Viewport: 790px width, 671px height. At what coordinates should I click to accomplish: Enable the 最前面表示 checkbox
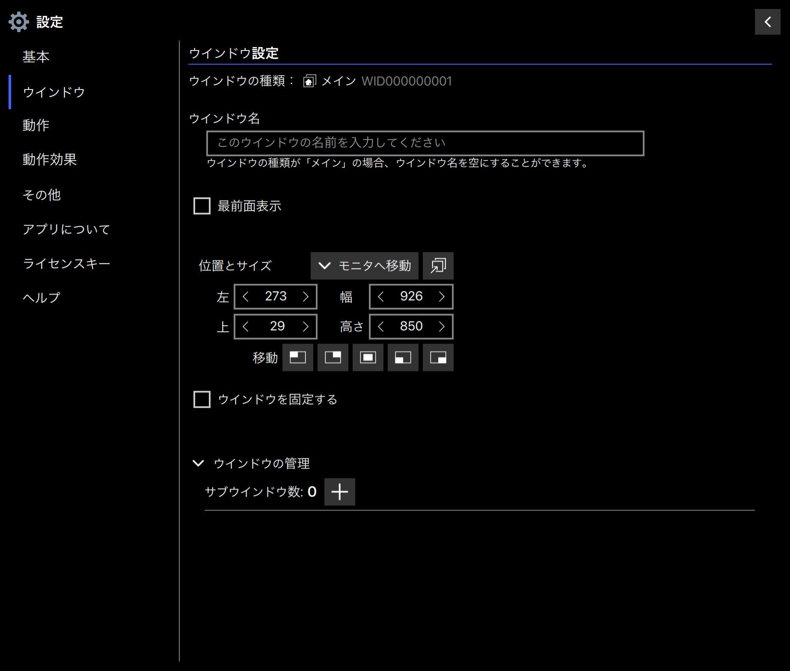(x=202, y=206)
